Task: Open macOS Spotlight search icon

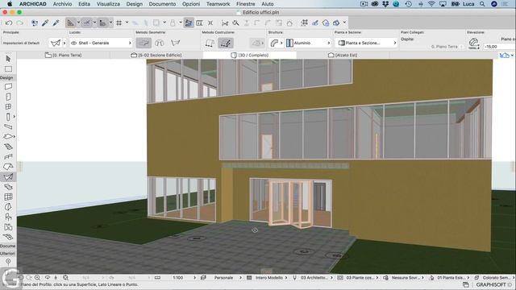Action: (482, 4)
